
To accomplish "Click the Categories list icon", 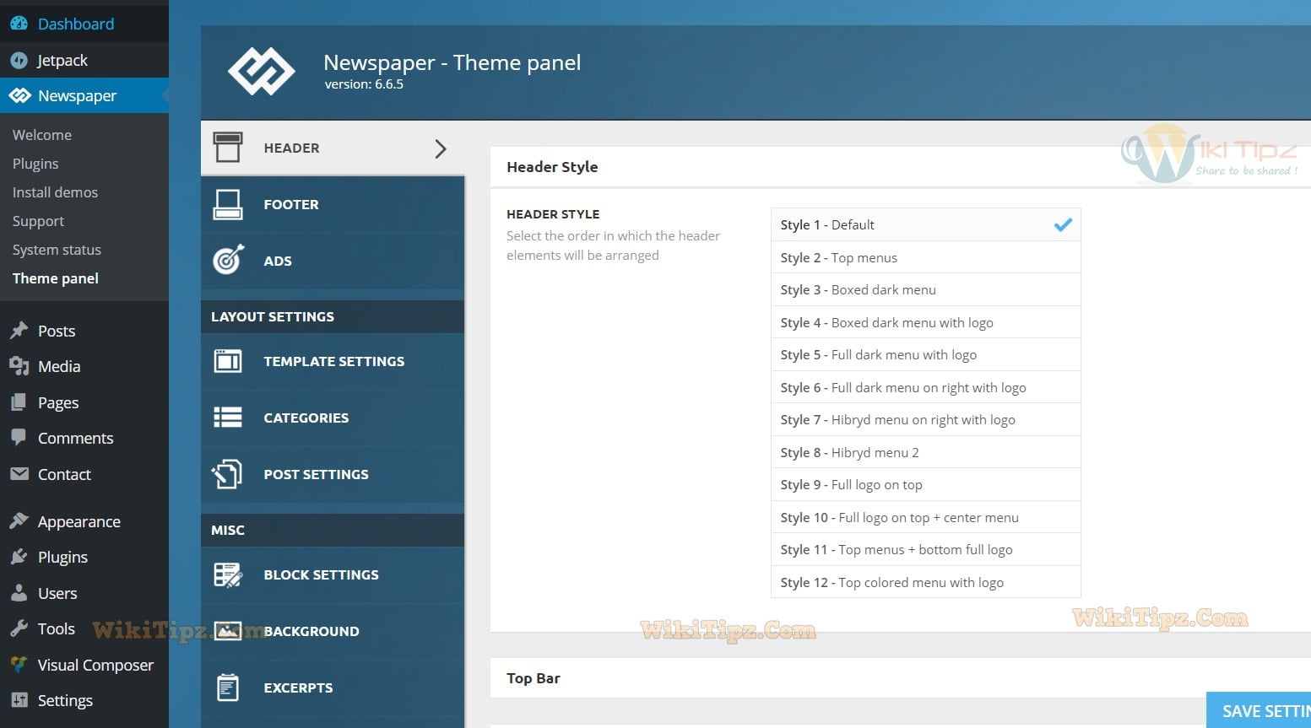I will [x=228, y=418].
